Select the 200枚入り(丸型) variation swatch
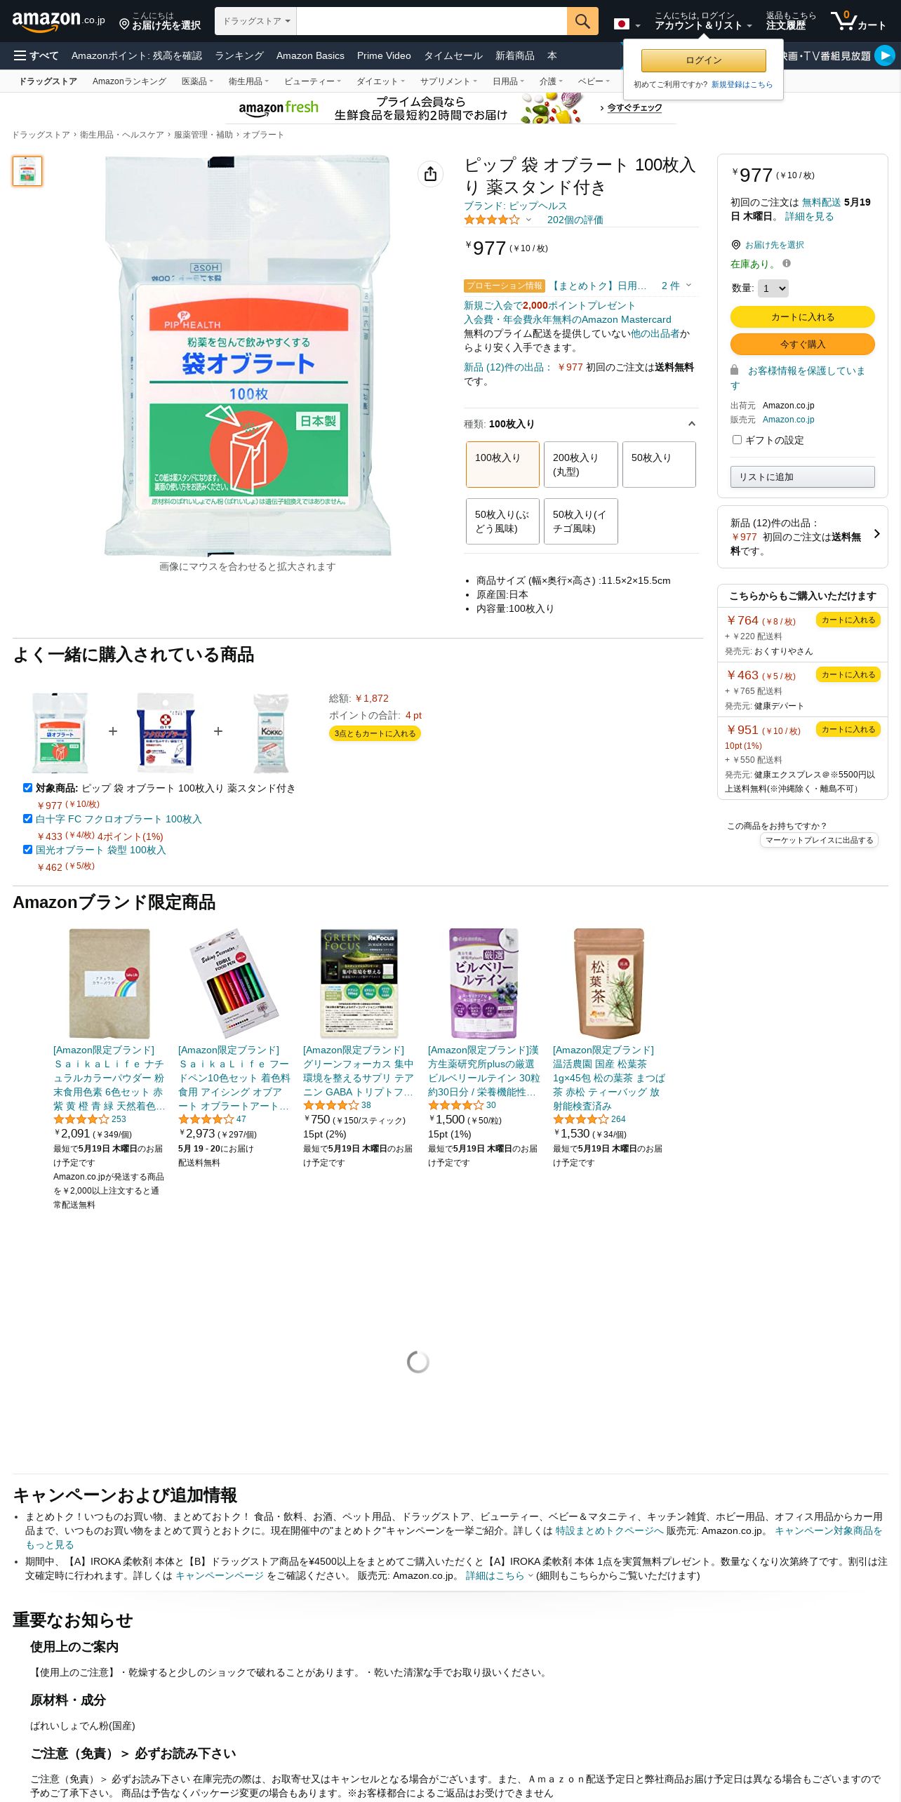Image resolution: width=901 pixels, height=1802 pixels. (x=580, y=465)
